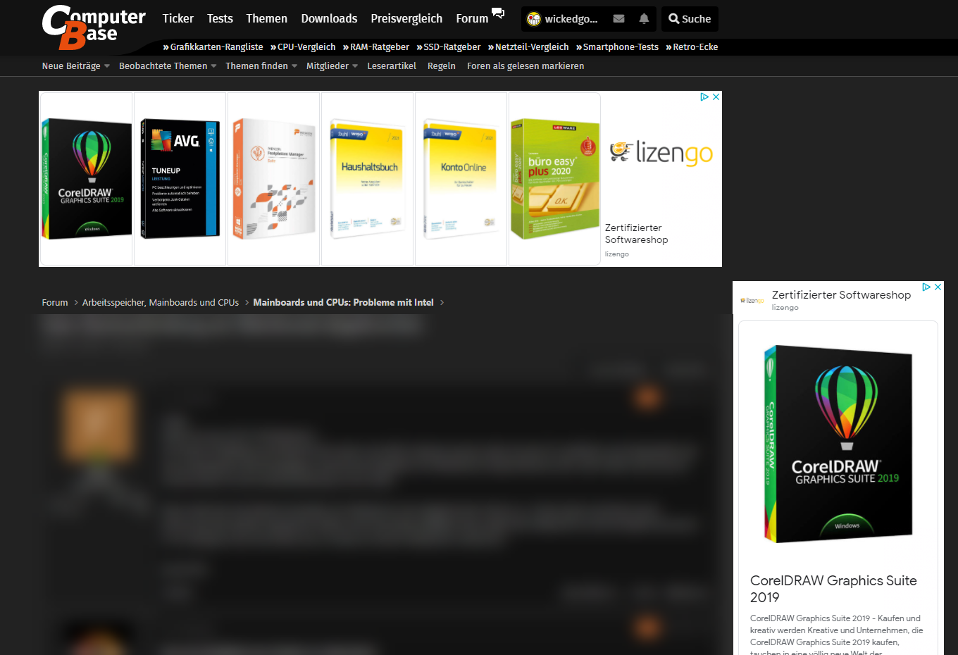Close the top banner ad
Viewport: 958px width, 655px height.
pyautogui.click(x=716, y=97)
